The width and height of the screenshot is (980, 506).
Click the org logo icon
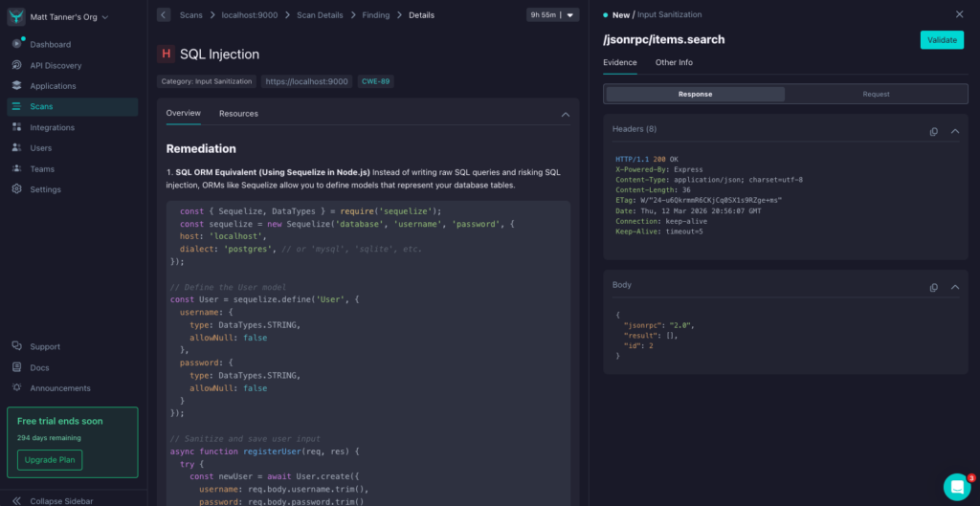(x=16, y=17)
